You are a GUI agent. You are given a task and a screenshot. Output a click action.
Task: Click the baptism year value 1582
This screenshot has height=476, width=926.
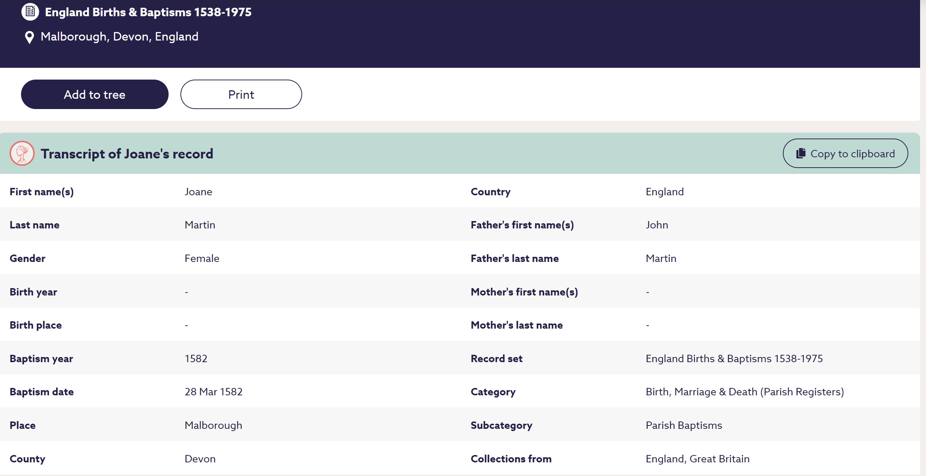click(x=196, y=359)
